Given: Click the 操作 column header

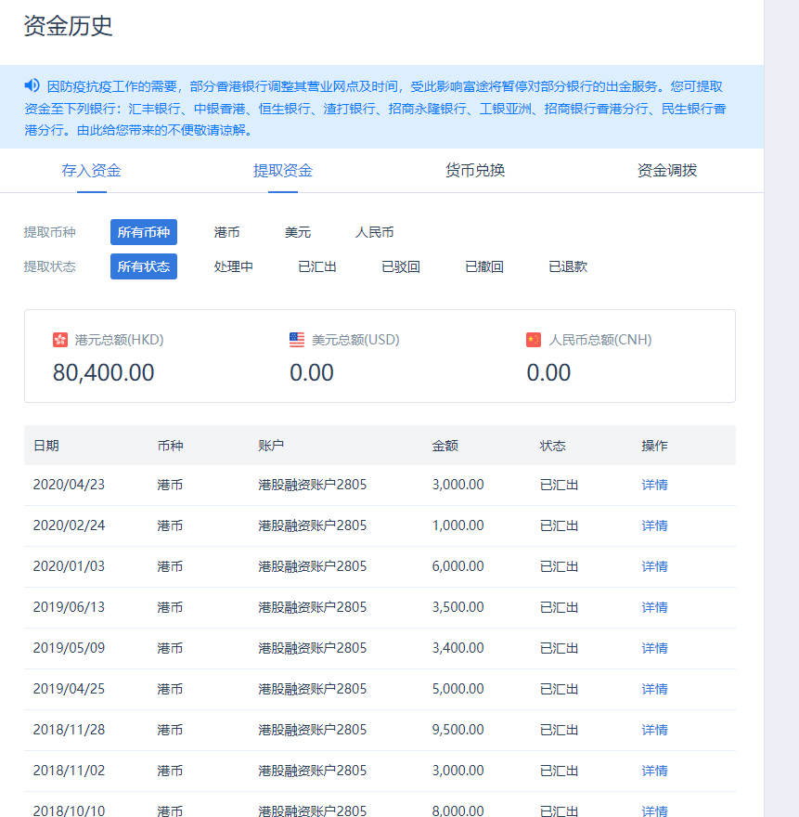Looking at the screenshot, I should pos(655,446).
